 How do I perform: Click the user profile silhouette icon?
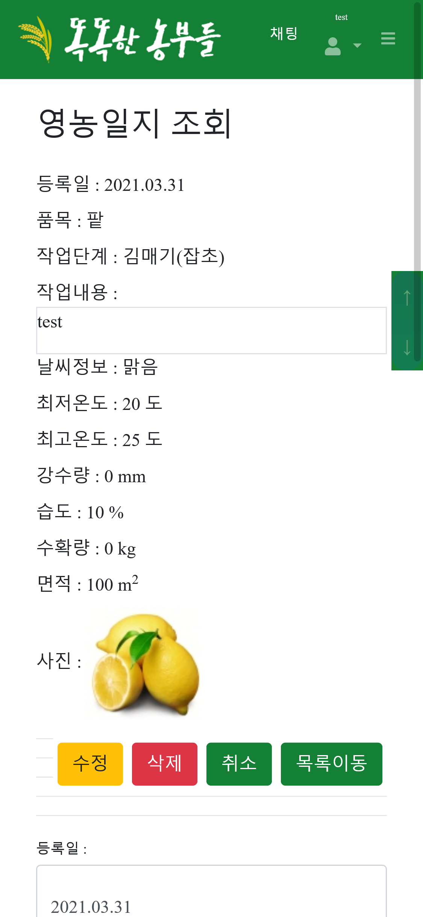coord(333,46)
